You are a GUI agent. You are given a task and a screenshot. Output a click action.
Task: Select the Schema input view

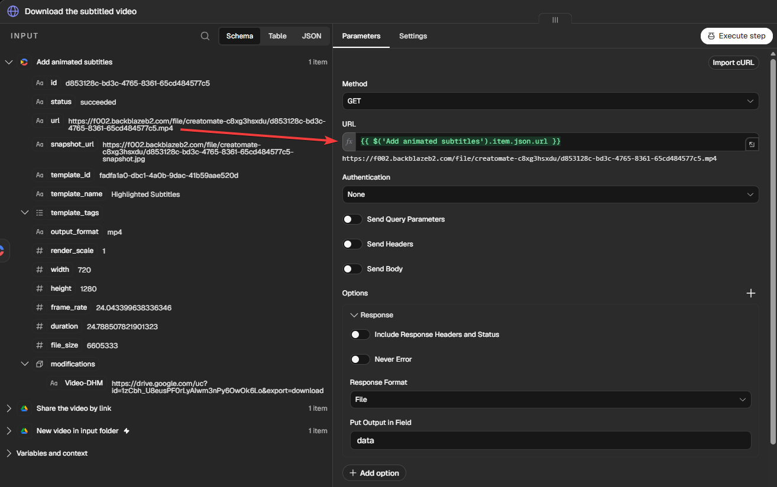pyautogui.click(x=239, y=36)
